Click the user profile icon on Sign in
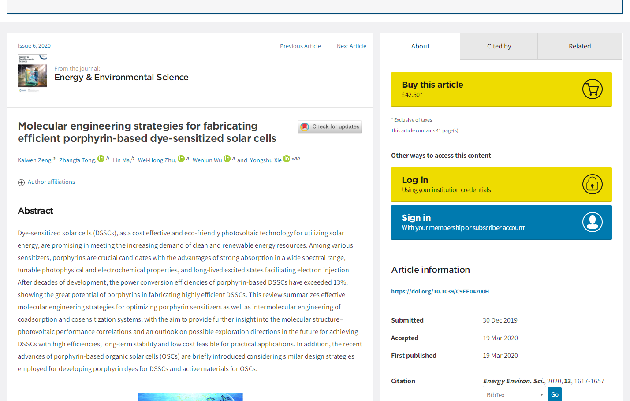The image size is (630, 401). tap(592, 222)
